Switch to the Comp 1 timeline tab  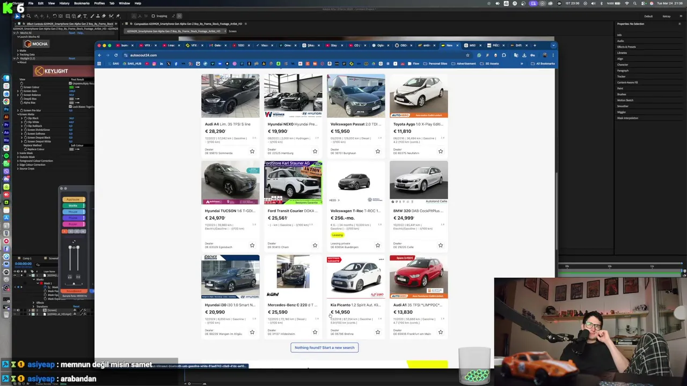[x=27, y=258]
